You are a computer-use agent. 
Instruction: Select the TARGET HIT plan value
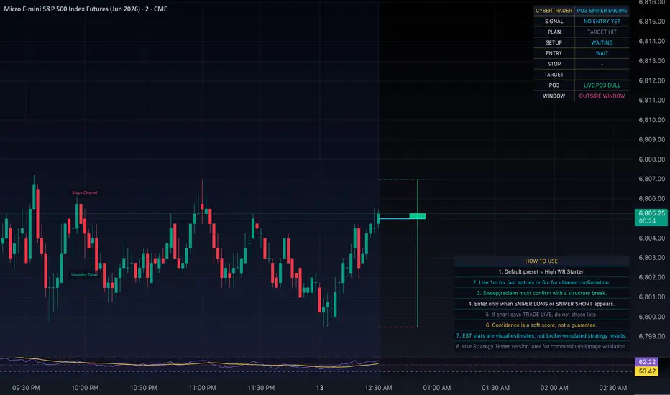(x=602, y=32)
